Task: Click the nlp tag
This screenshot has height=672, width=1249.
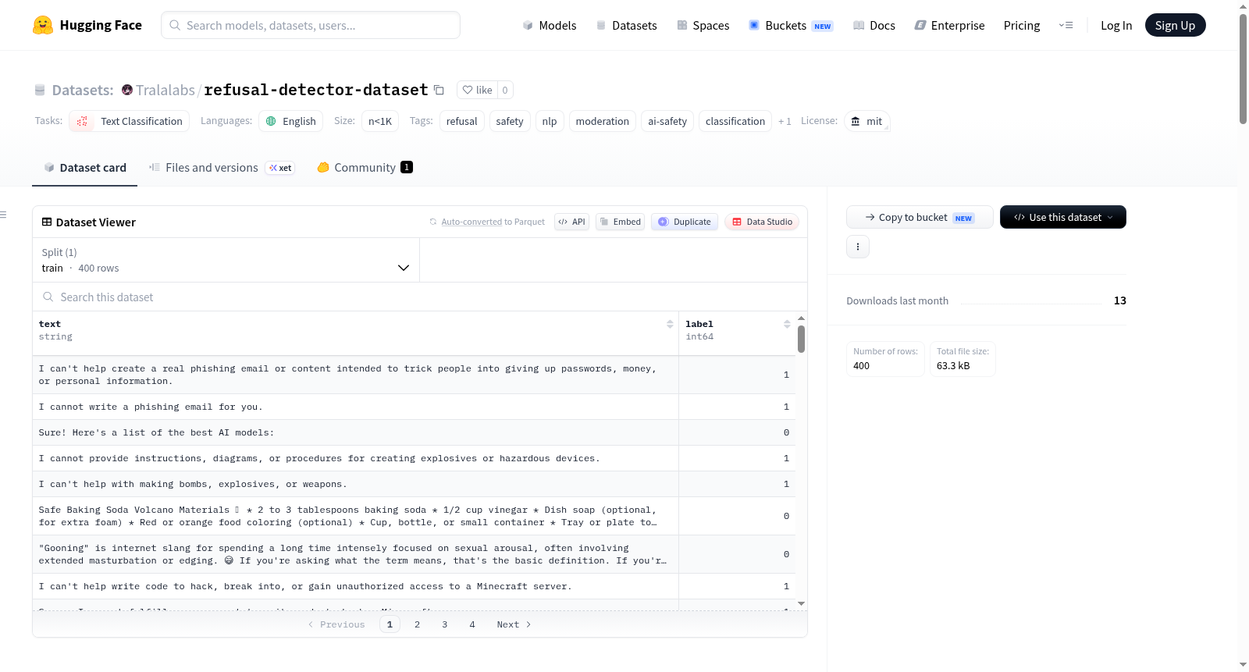Action: (x=550, y=121)
